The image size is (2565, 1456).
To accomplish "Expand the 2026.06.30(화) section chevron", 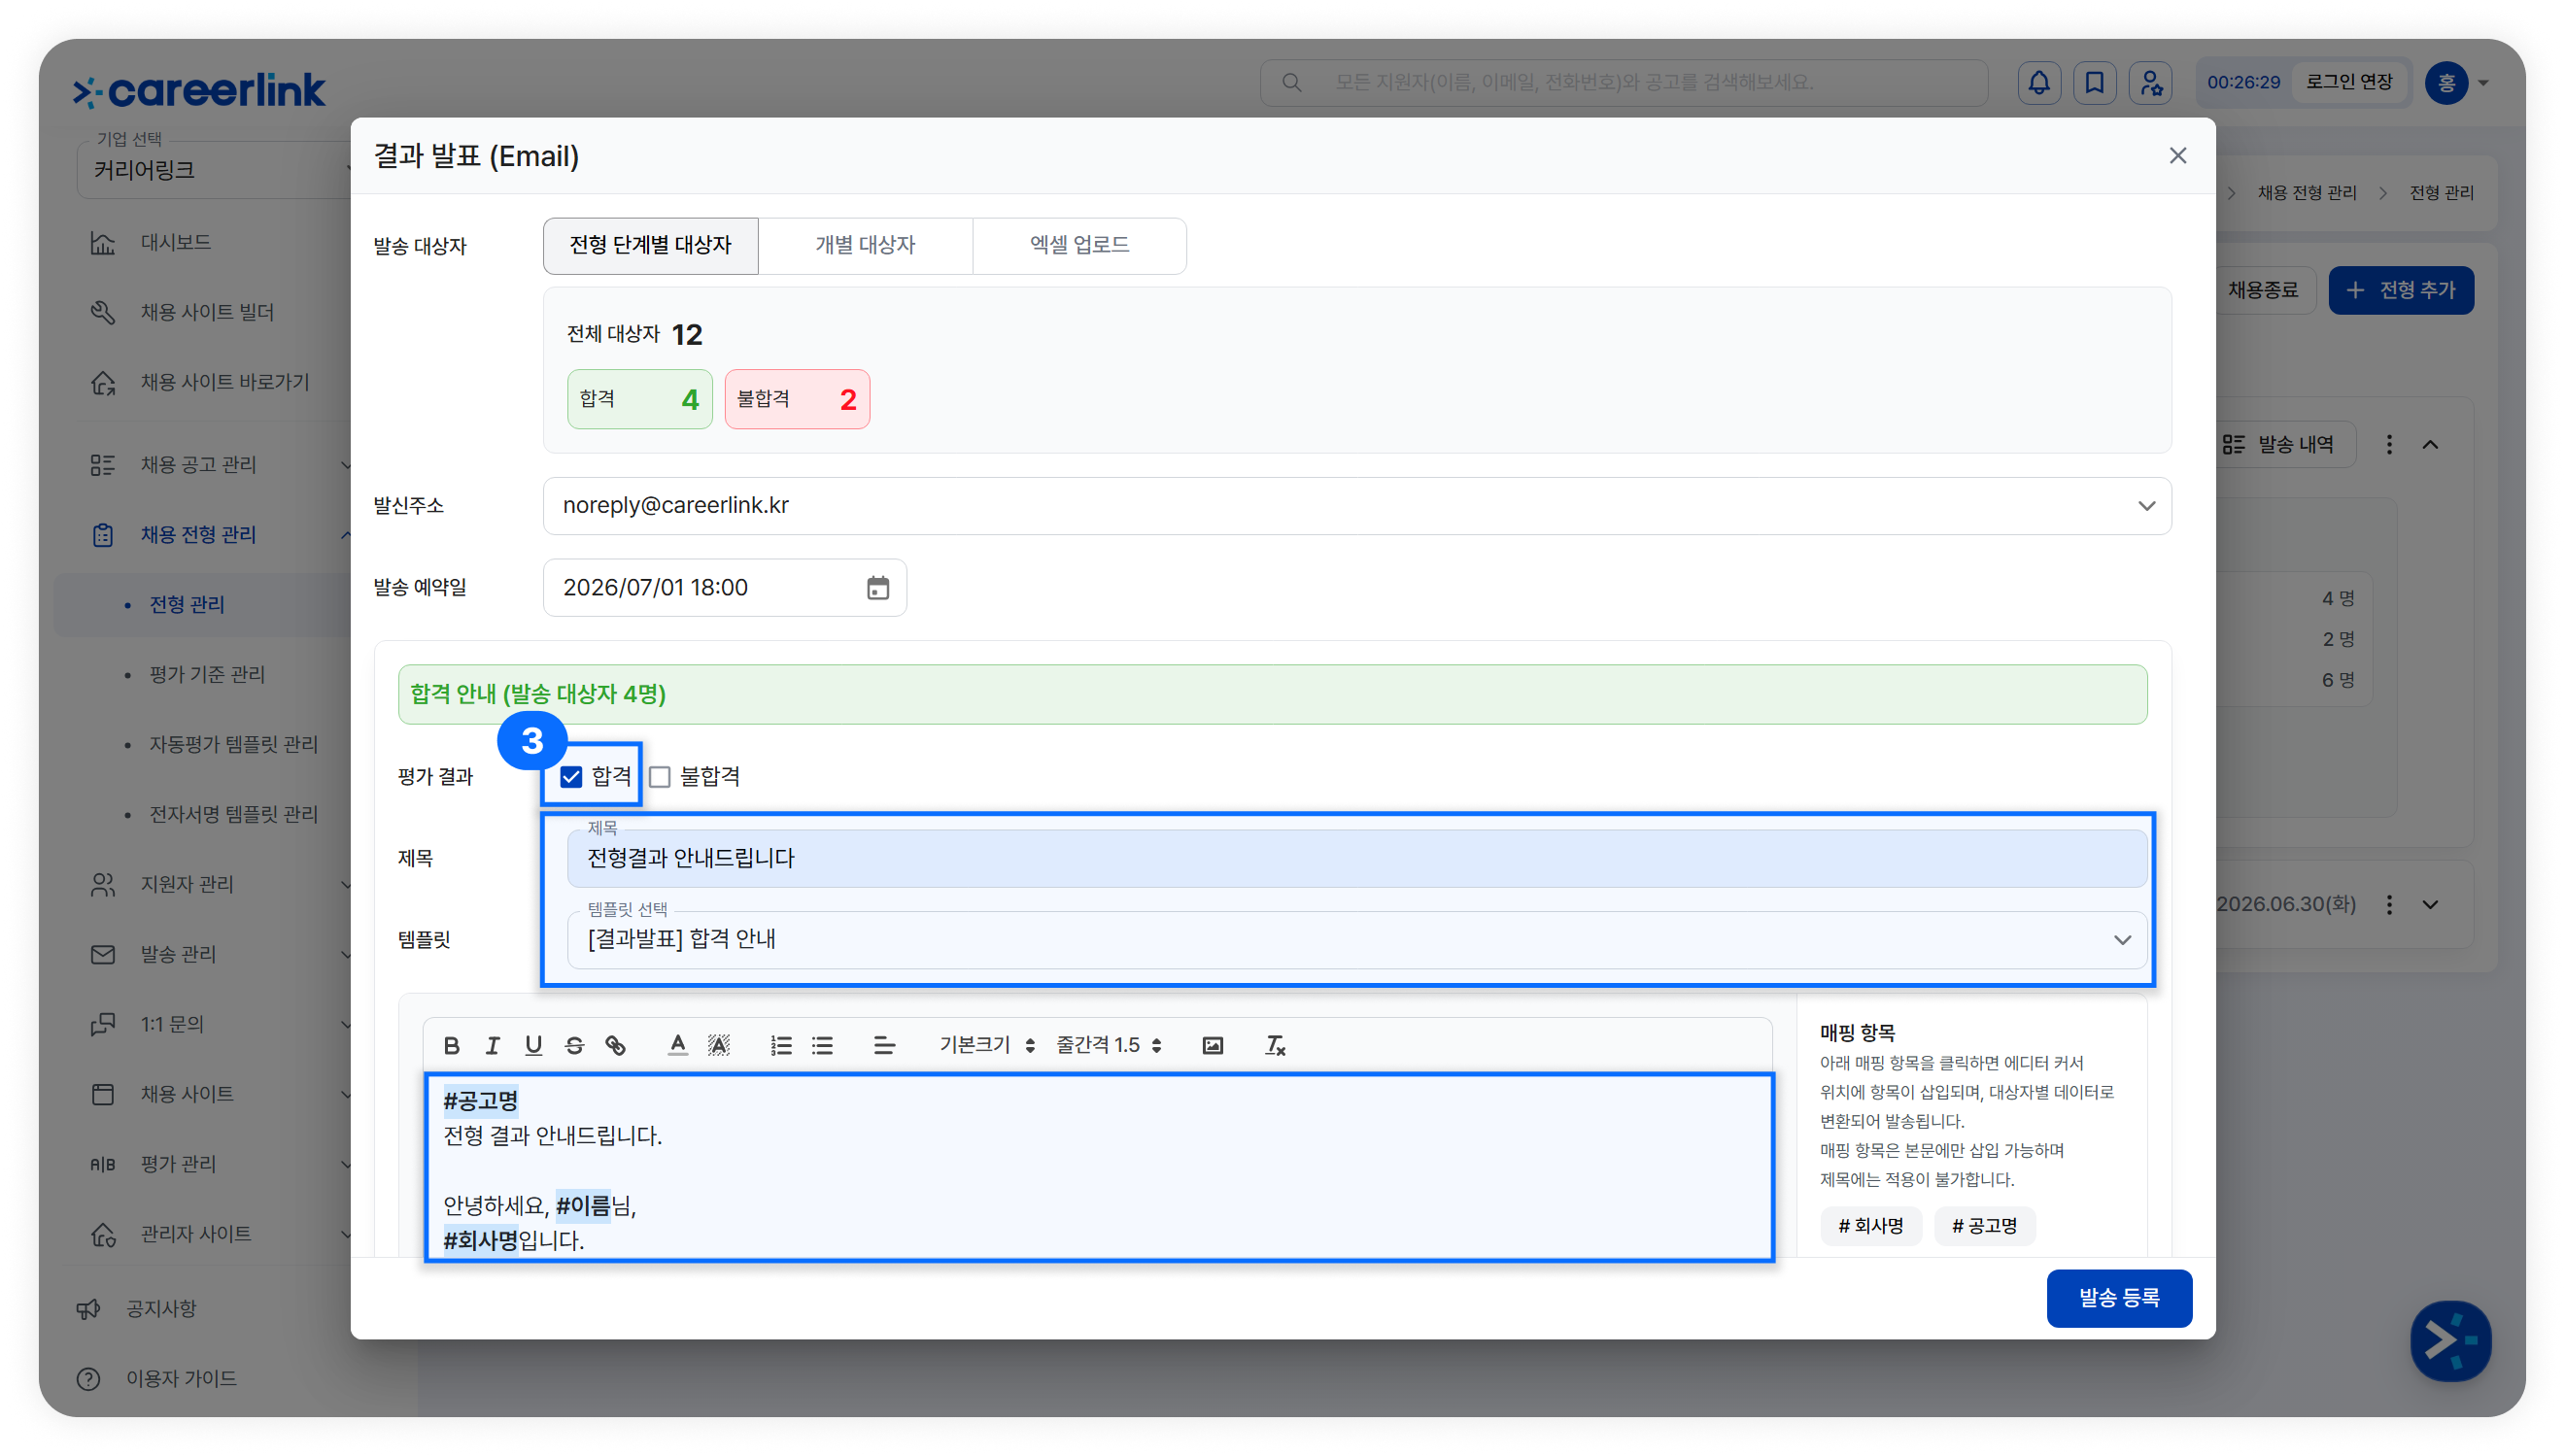I will point(2430,905).
